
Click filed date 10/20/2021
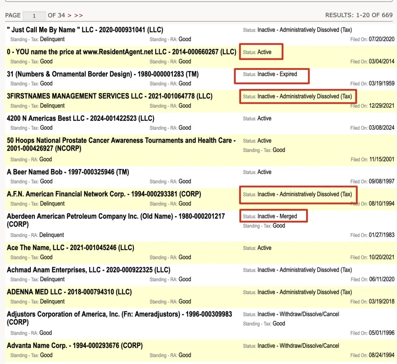[382, 257]
